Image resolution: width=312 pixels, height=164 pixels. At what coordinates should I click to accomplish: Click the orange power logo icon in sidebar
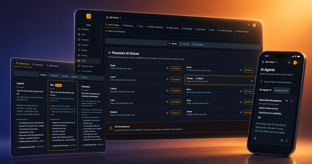(89, 16)
